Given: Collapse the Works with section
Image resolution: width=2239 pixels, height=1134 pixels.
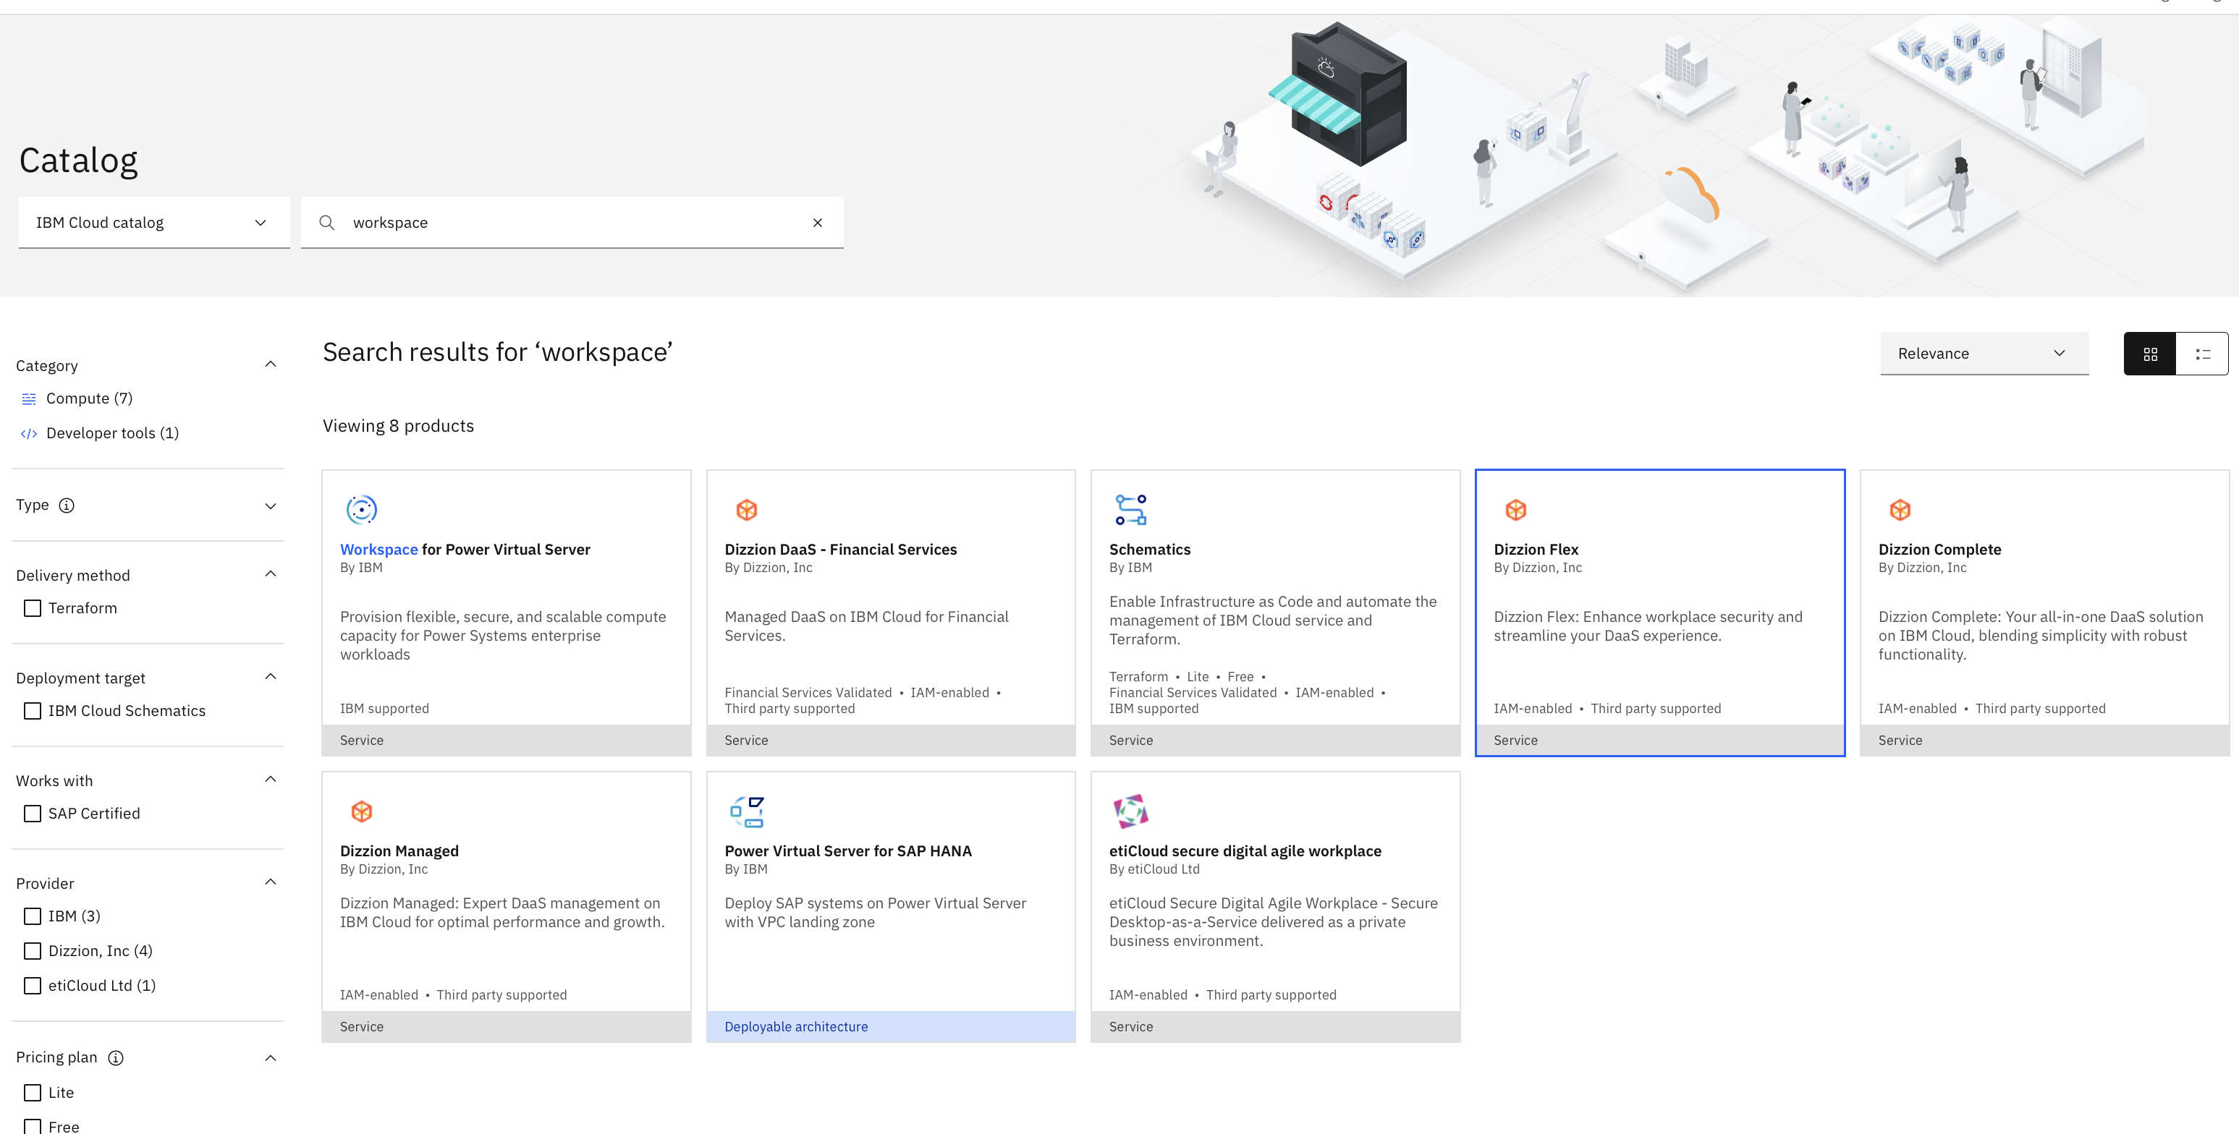Looking at the screenshot, I should coord(271,779).
